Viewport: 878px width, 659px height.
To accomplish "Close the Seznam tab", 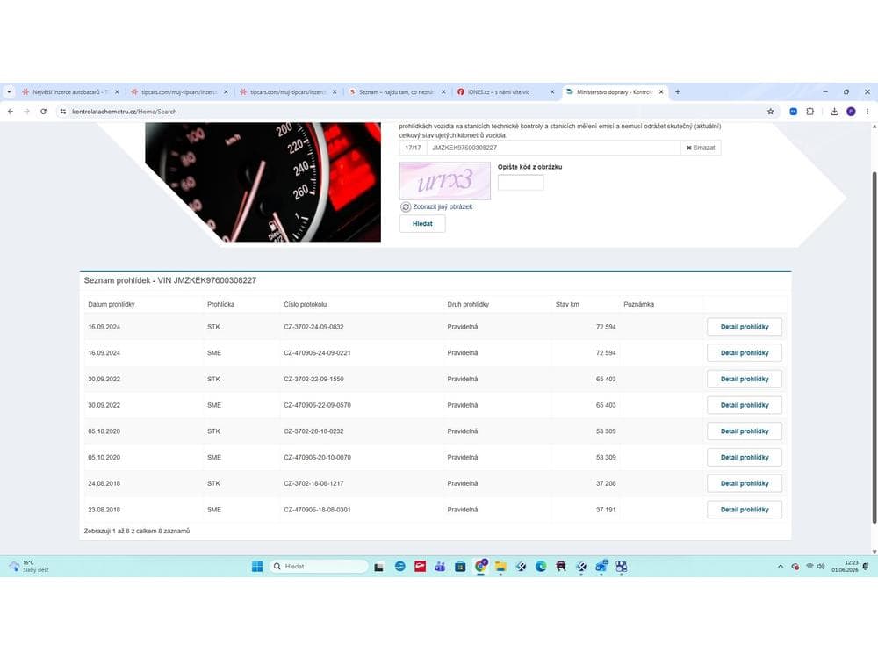I will point(443,92).
